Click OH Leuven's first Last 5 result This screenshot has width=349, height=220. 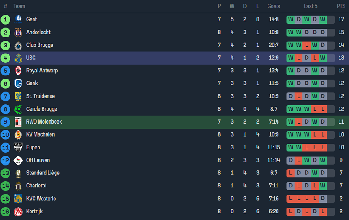coord(291,160)
